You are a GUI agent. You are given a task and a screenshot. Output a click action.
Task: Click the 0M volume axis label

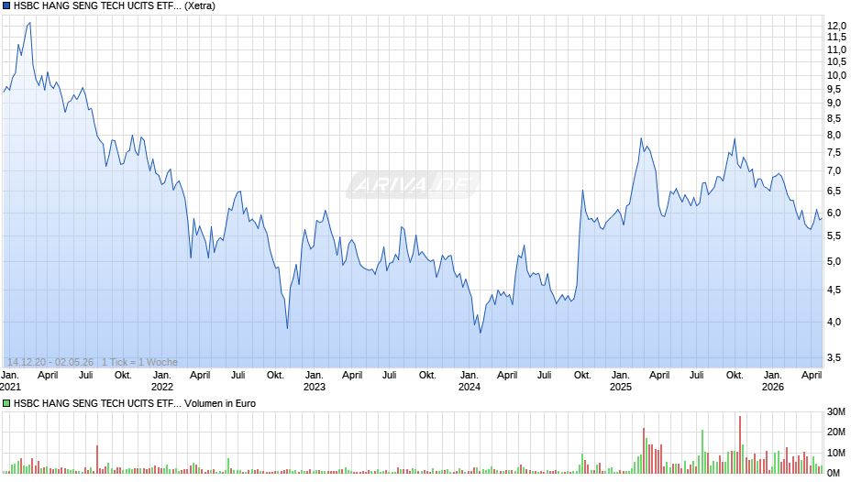click(834, 473)
